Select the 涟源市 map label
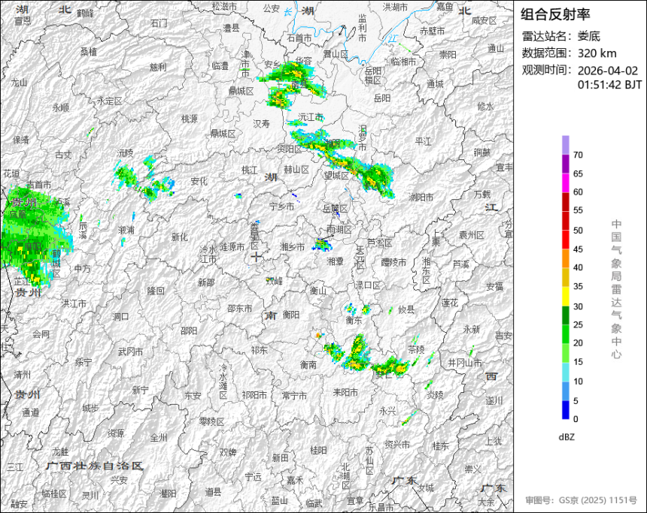This screenshot has width=647, height=513. pyautogui.click(x=232, y=247)
